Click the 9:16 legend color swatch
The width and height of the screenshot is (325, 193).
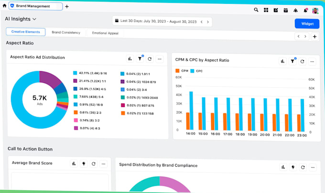click(x=75, y=73)
